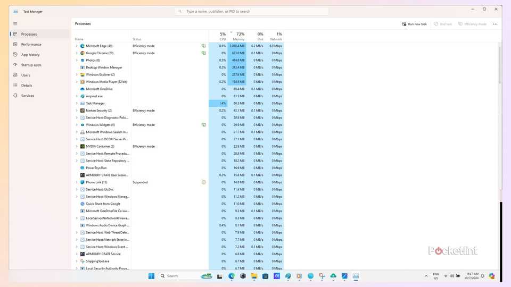Click the Google Chrome process icon
Viewport: 511px width, 287px height.
coord(83,53)
